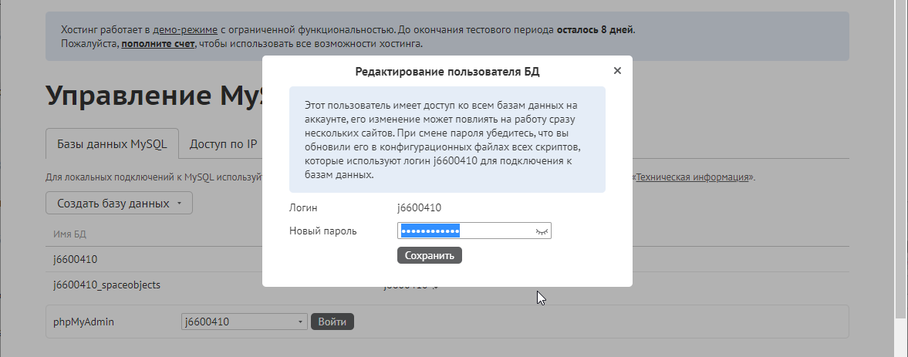Click into the new password field

(494, 231)
